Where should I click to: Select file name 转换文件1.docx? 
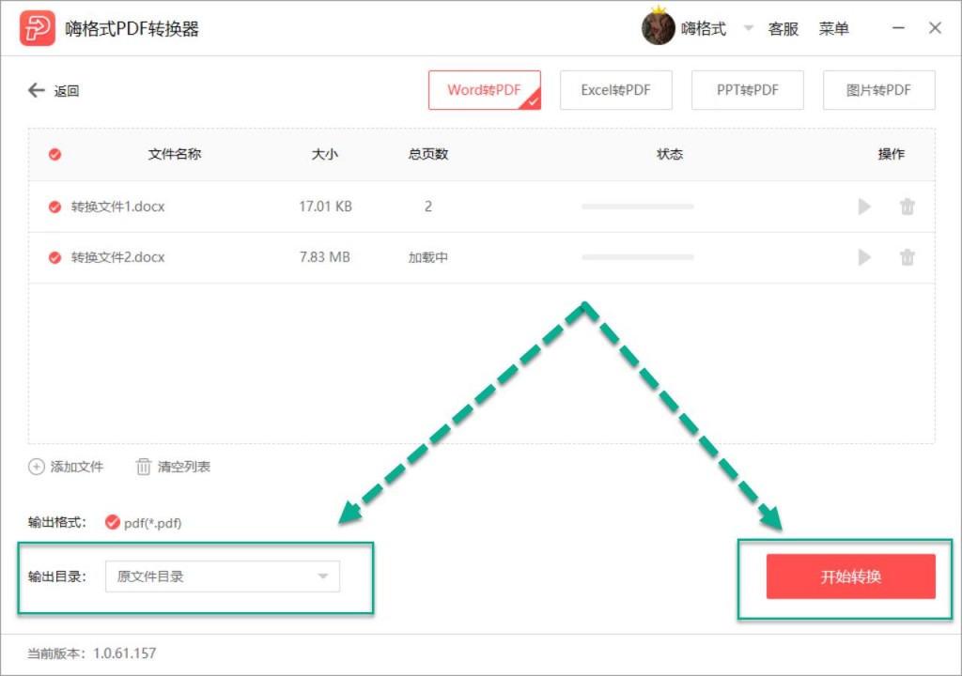[x=117, y=207]
